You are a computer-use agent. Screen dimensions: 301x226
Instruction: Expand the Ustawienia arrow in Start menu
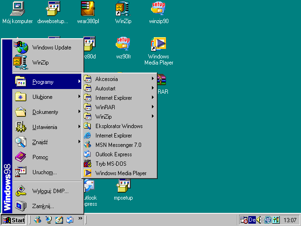click(79, 127)
